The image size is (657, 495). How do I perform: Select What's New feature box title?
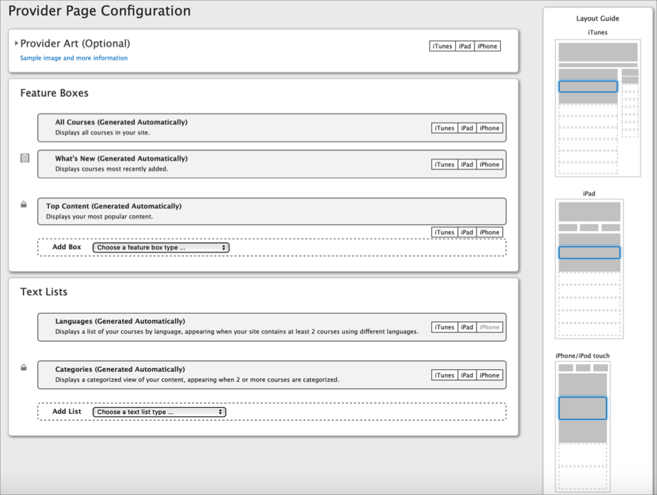(121, 159)
